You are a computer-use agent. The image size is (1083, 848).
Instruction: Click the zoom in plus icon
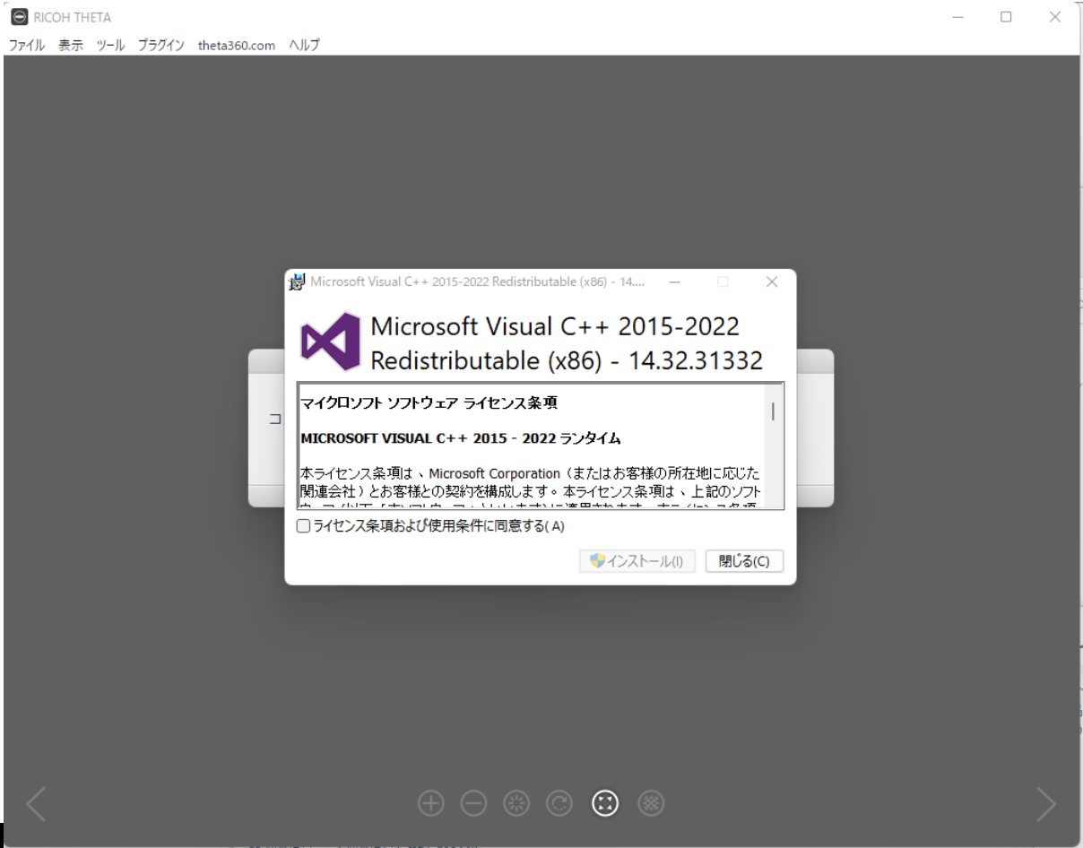[431, 804]
